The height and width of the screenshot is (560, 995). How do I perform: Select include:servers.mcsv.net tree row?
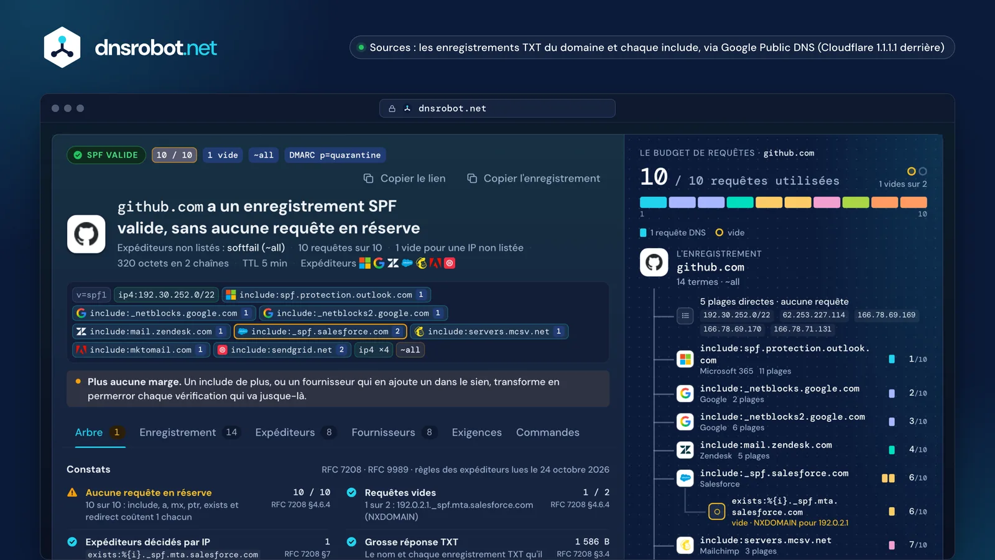[801, 545]
